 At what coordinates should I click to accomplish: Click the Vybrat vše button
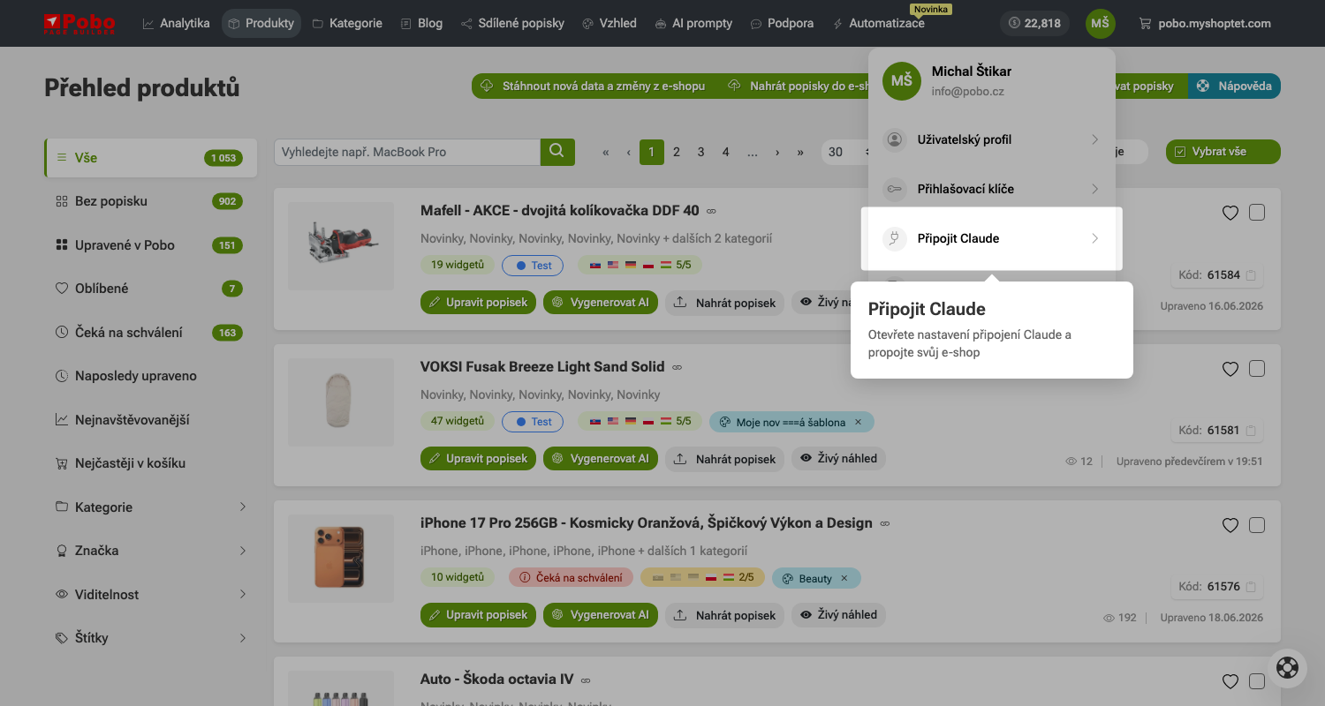pyautogui.click(x=1223, y=152)
